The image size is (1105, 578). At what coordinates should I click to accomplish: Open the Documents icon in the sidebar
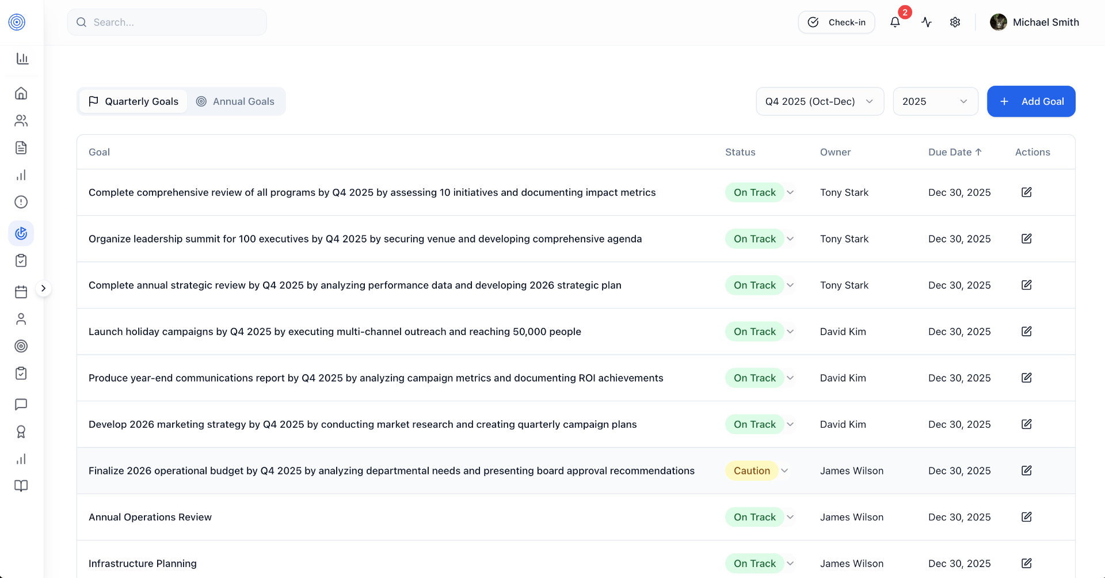(21, 148)
